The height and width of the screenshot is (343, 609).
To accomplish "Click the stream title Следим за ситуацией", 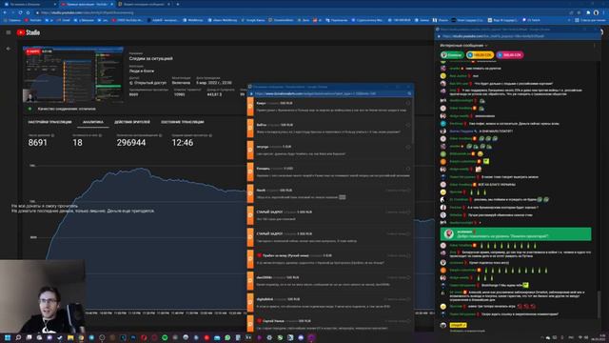I will point(150,59).
